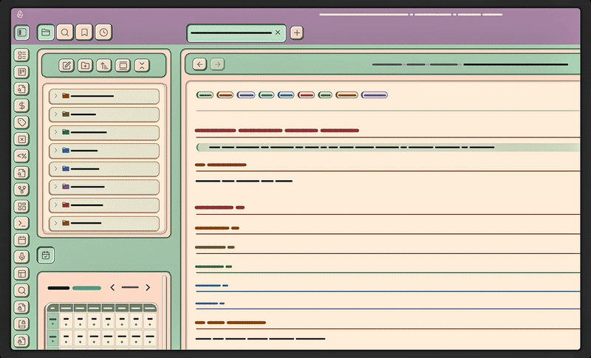The image size is (591, 358).
Task: Click the Templater <% ribbon icon
Action: [22, 156]
